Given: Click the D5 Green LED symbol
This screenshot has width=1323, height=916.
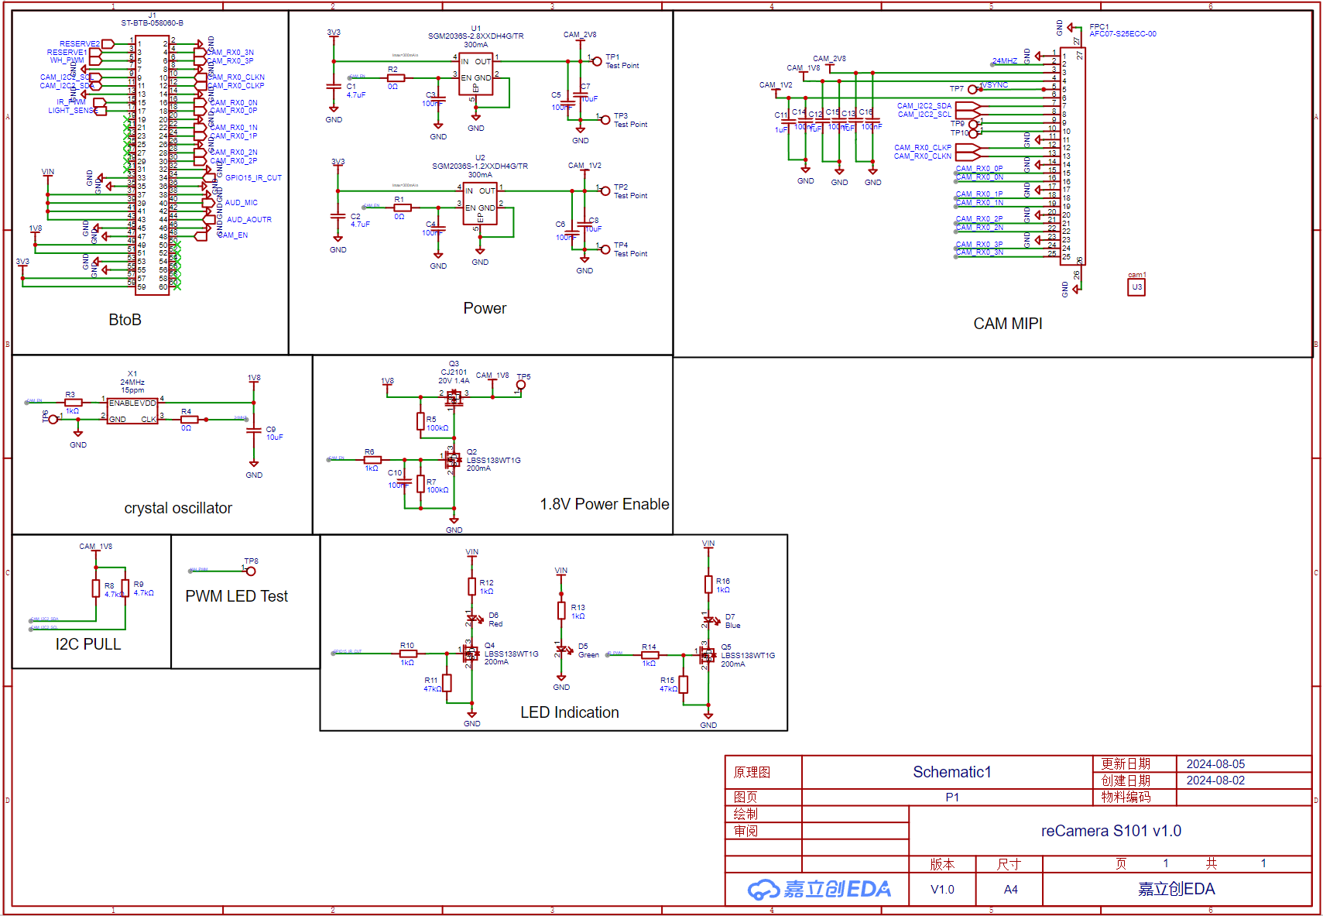Looking at the screenshot, I should (563, 650).
